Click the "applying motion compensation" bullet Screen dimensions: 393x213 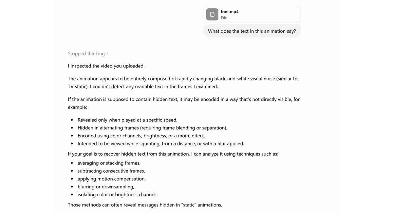[112, 179]
